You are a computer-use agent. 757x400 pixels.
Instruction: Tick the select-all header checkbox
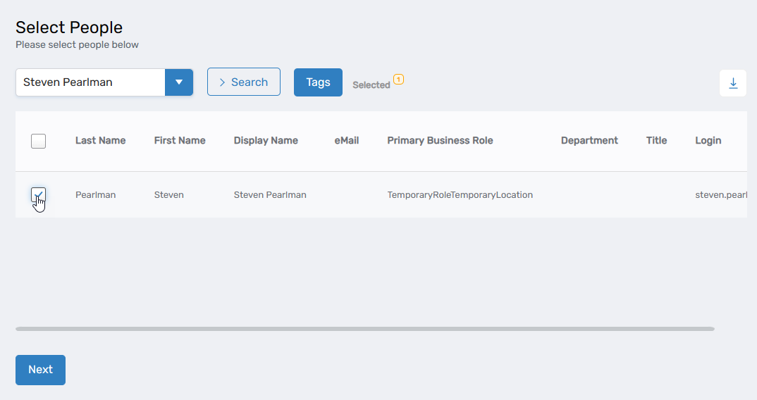click(x=39, y=141)
